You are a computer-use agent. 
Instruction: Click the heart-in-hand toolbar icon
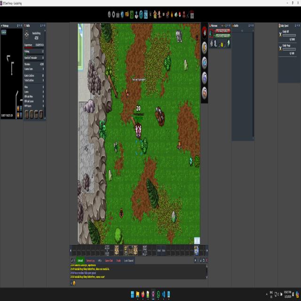tap(136, 15)
